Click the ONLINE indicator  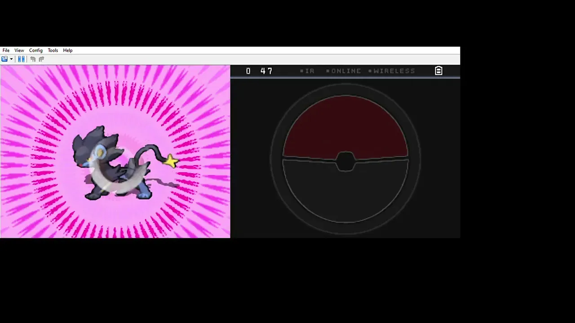[344, 71]
